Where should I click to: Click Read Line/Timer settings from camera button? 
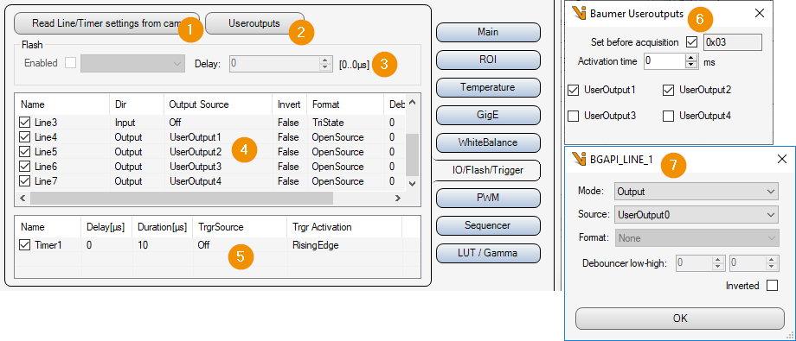point(107,23)
